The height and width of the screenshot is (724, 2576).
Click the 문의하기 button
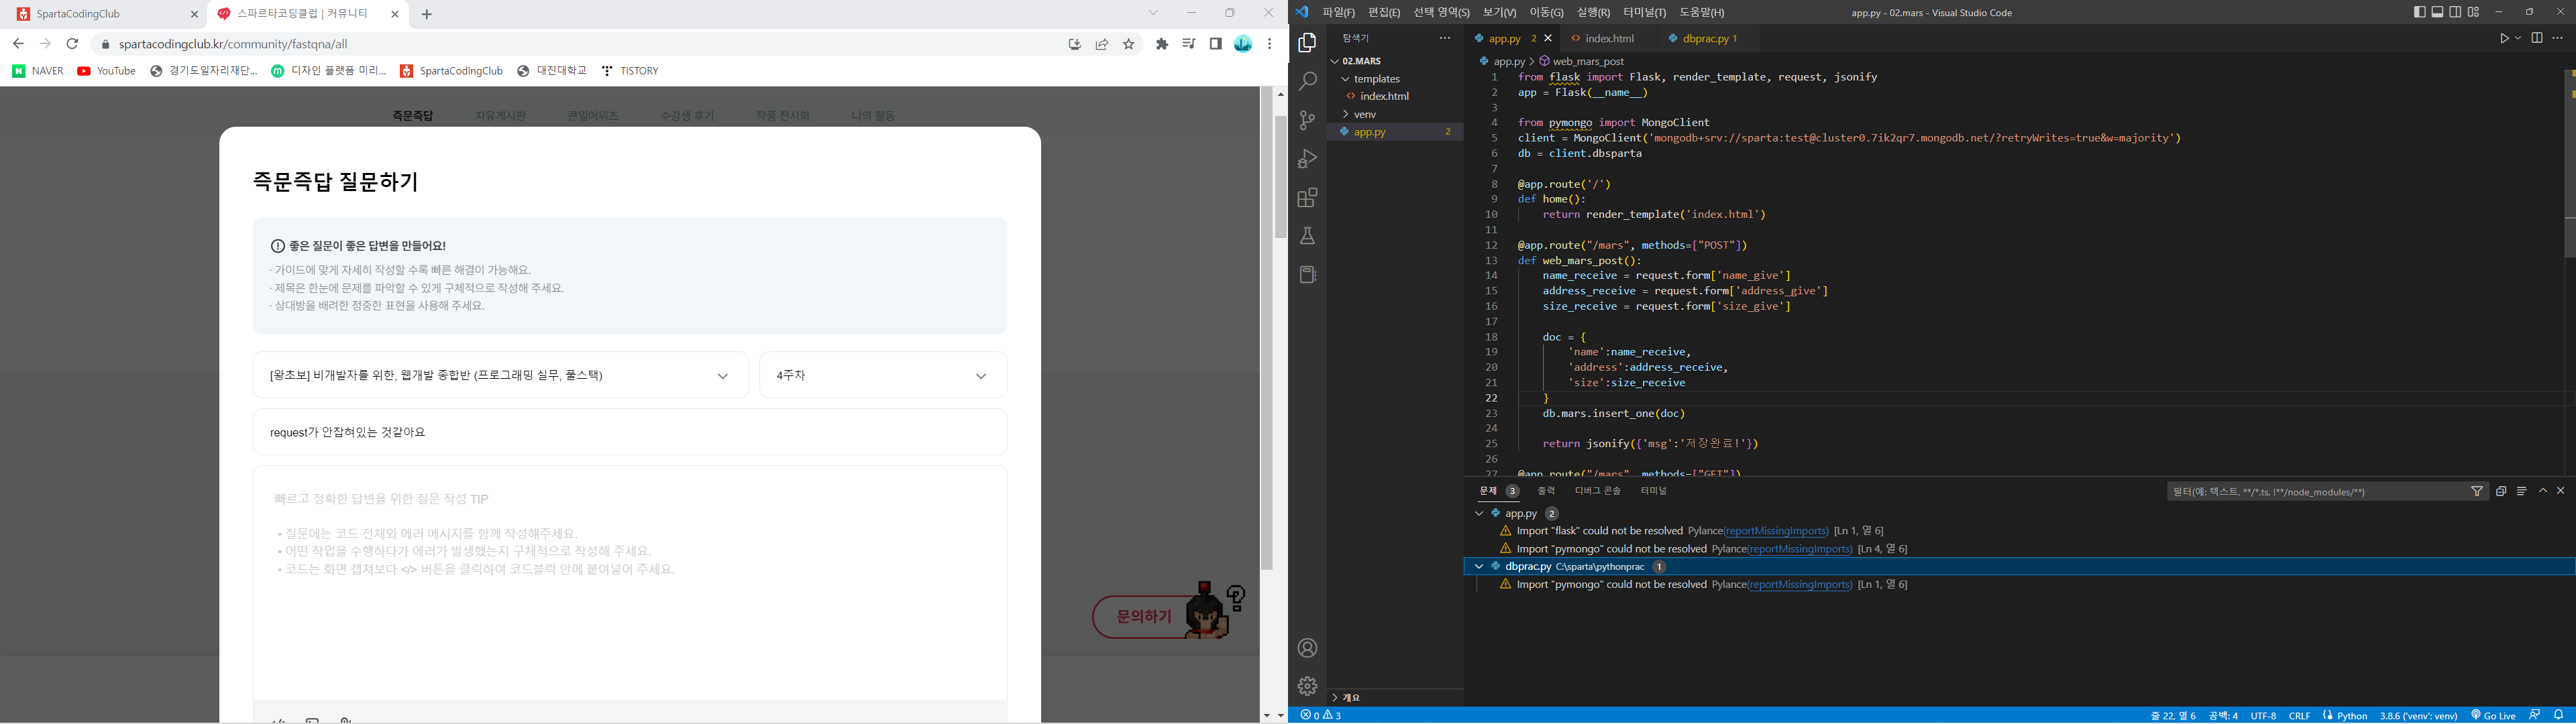tap(1144, 617)
